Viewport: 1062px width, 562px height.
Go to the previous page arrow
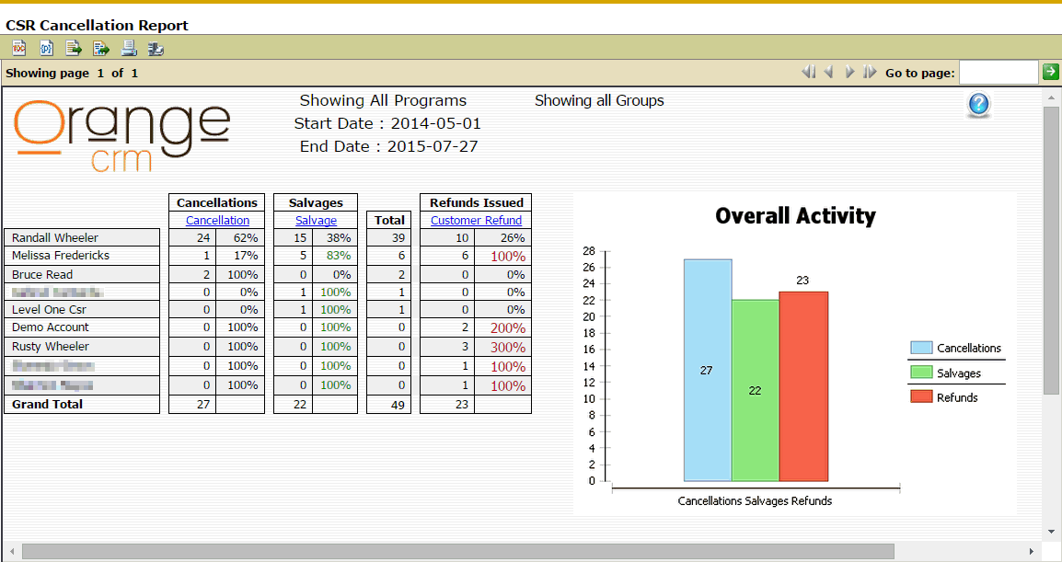point(828,73)
